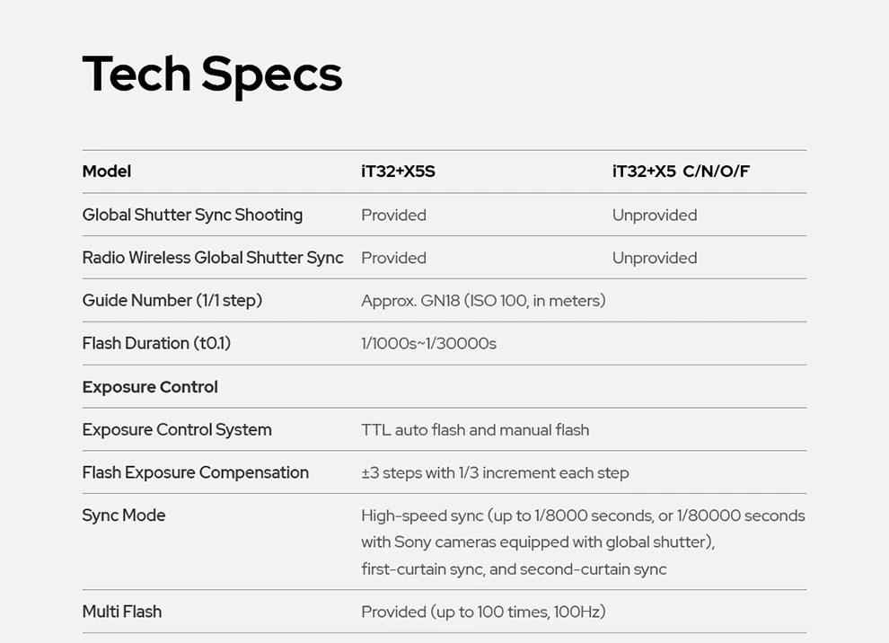
Task: Click the ±3 steps compensation value
Action: pyautogui.click(x=495, y=473)
